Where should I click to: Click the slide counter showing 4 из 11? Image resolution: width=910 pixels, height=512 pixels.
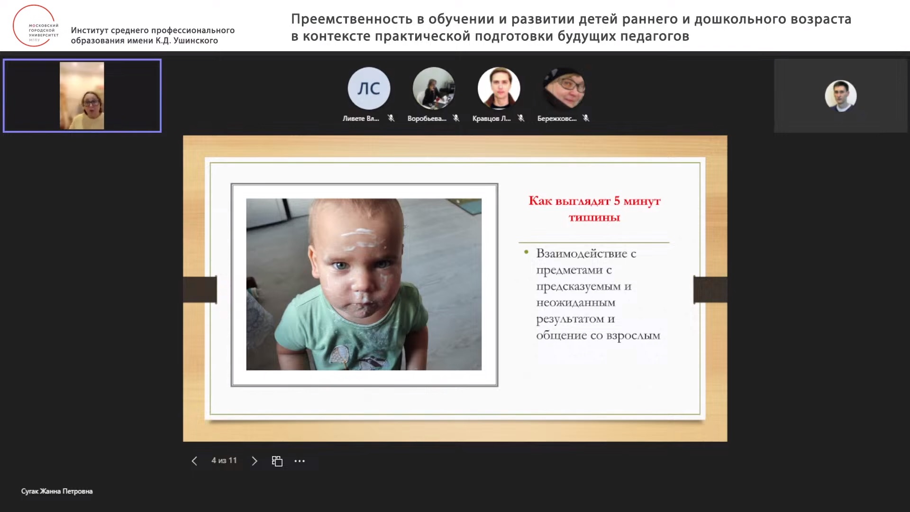[x=223, y=460]
